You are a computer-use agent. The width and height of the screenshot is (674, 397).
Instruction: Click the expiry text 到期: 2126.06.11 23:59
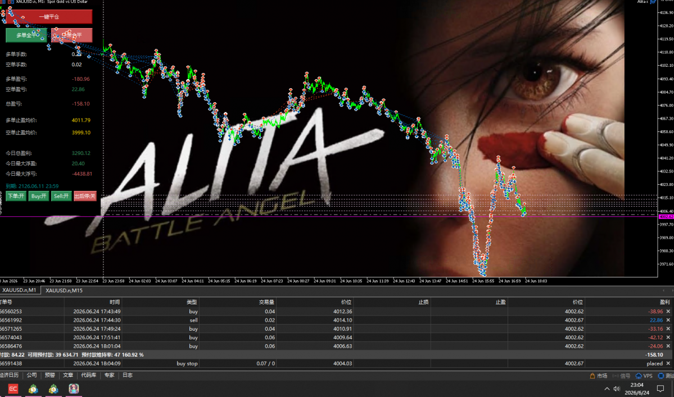point(32,186)
